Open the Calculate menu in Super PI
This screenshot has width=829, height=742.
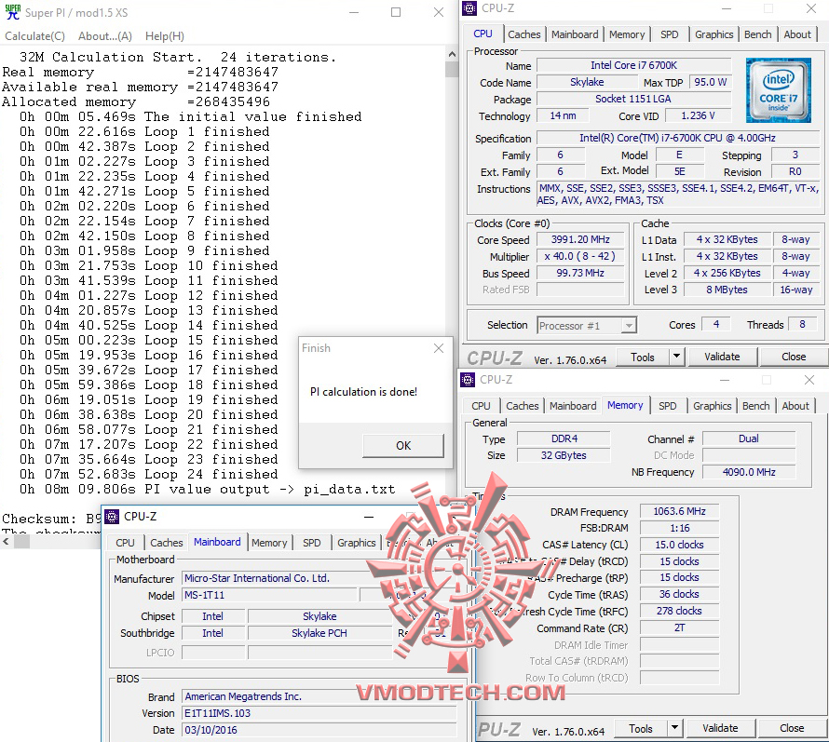(34, 35)
